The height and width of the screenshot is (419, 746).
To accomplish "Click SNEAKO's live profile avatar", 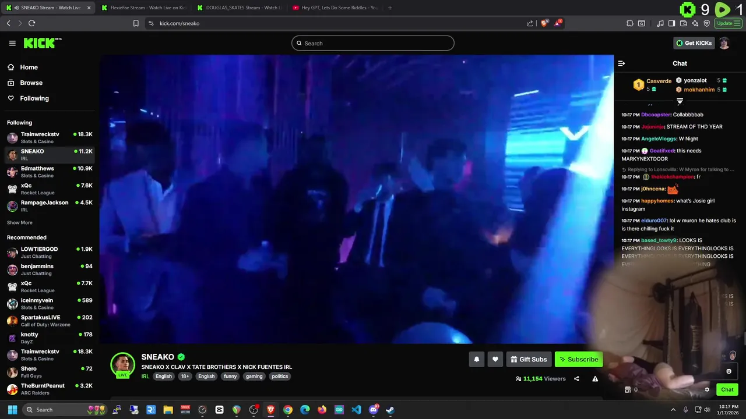I will [122, 365].
